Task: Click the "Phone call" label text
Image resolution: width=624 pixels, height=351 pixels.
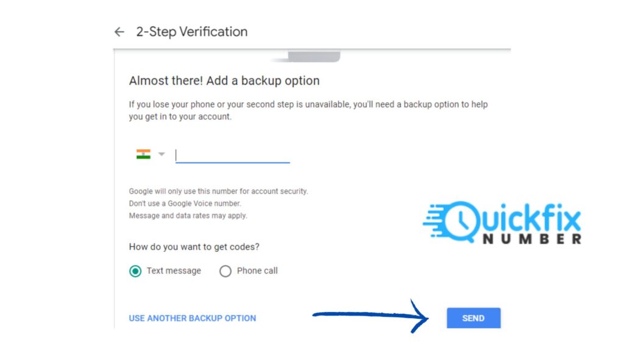Action: [x=257, y=271]
